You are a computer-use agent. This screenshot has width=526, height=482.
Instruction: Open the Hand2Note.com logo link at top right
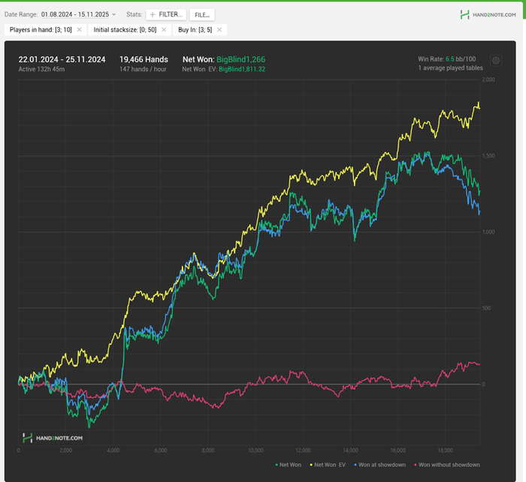[x=488, y=14]
